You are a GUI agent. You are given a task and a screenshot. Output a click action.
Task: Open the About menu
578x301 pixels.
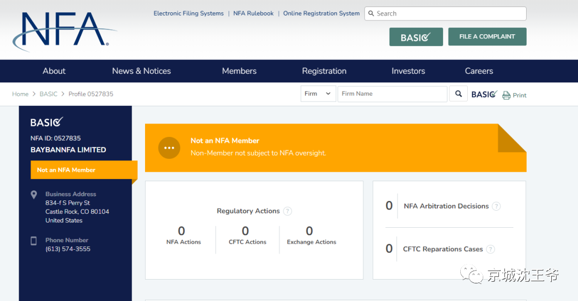click(x=54, y=71)
